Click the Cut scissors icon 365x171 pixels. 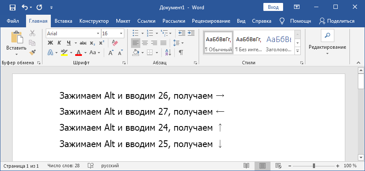pos(32,33)
